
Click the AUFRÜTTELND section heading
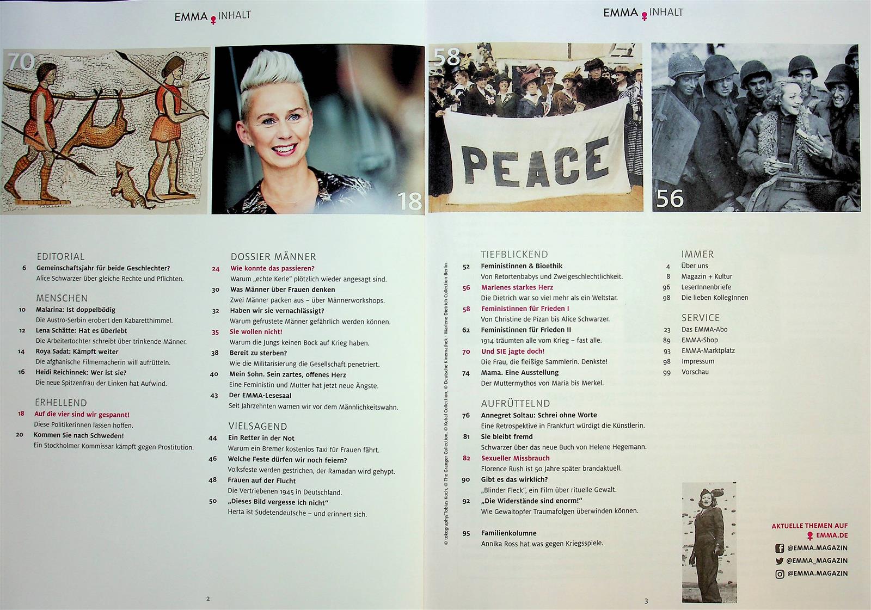click(516, 403)
